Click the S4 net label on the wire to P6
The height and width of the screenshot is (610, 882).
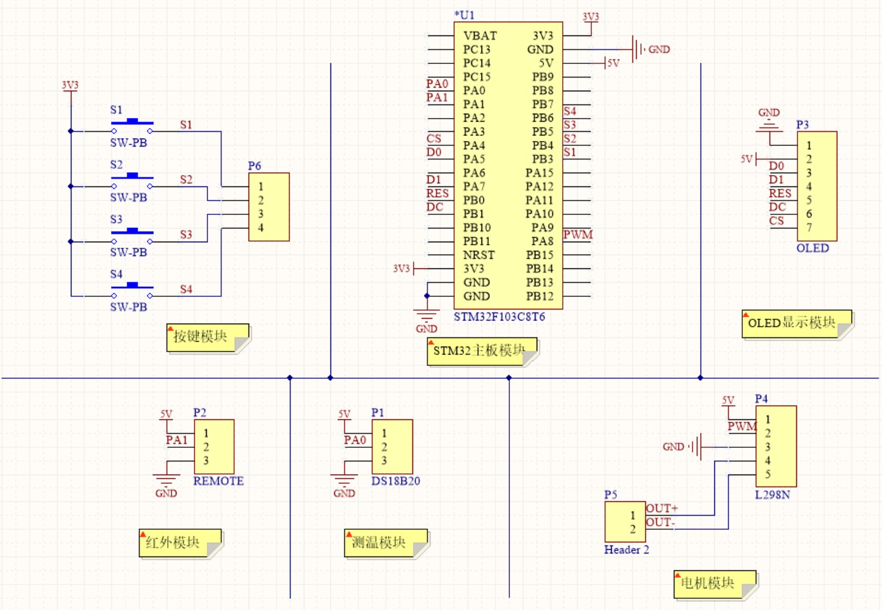point(186,289)
